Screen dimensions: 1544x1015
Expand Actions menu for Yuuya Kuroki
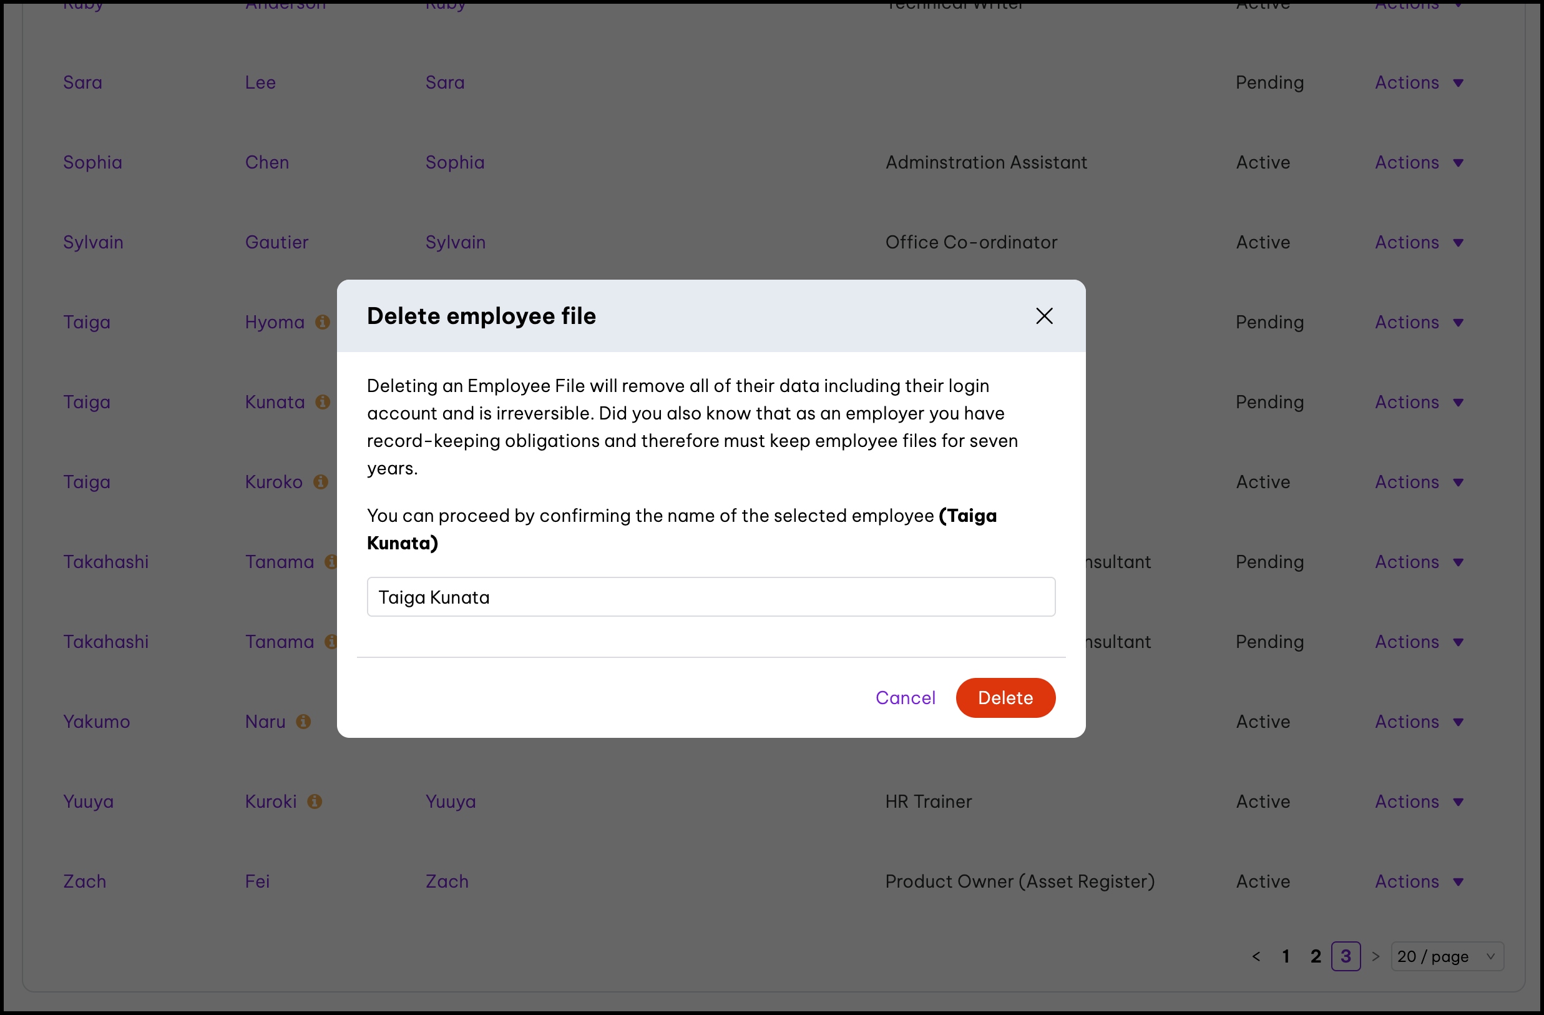1419,801
